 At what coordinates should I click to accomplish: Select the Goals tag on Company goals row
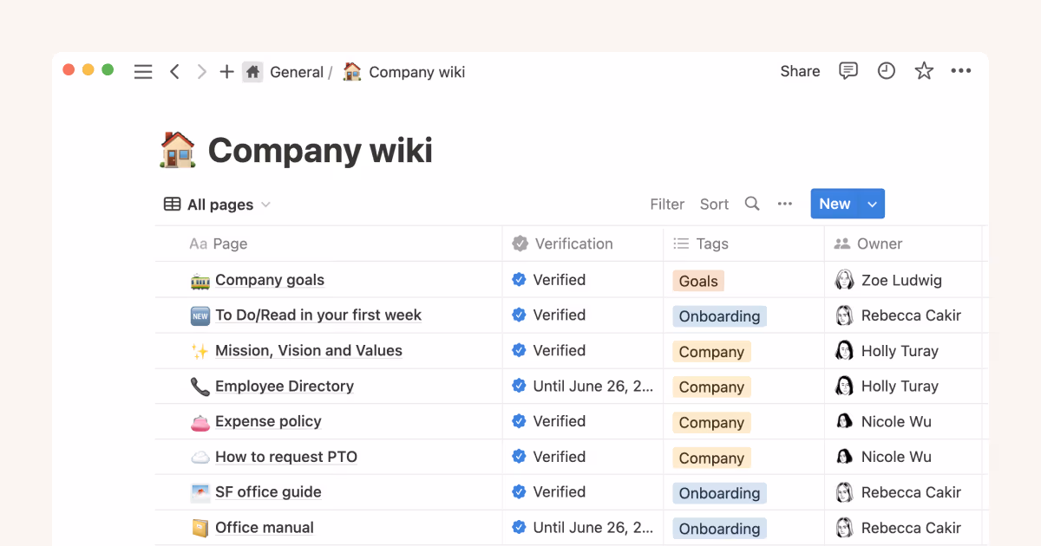click(697, 281)
